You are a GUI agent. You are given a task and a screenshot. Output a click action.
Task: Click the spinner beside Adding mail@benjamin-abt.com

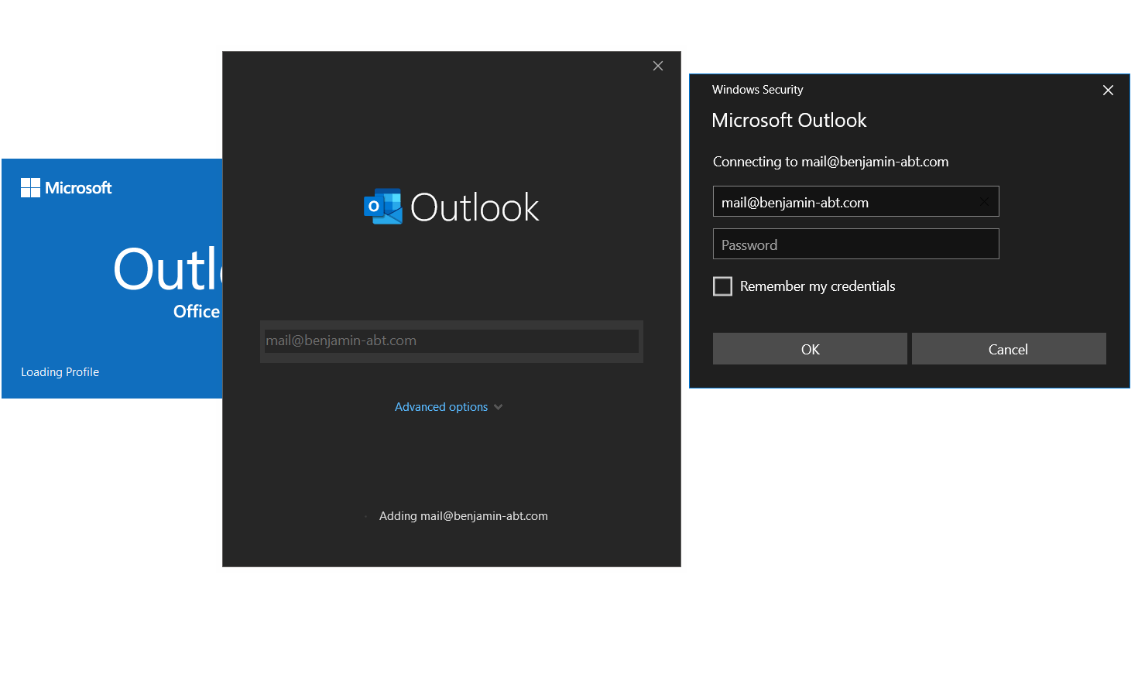365,515
